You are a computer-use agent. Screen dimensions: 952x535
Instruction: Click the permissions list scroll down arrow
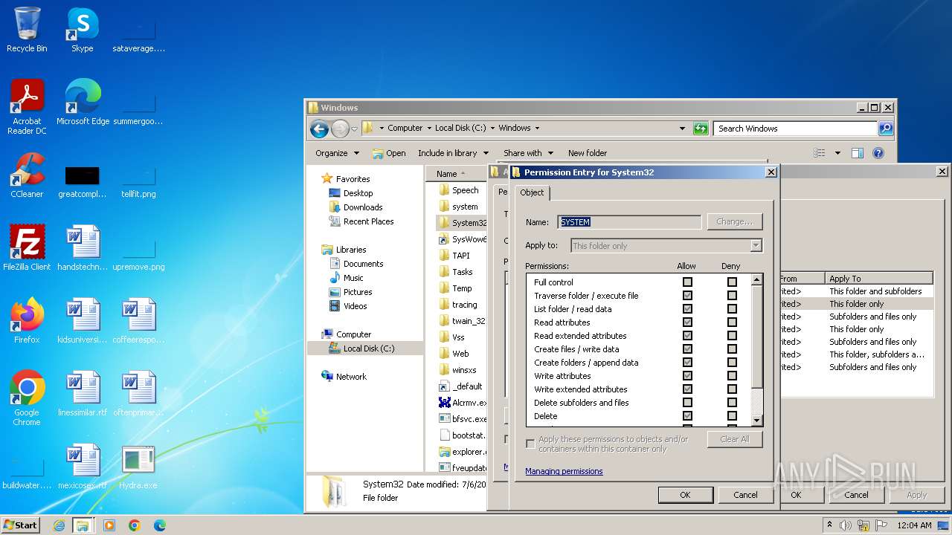tap(756, 421)
